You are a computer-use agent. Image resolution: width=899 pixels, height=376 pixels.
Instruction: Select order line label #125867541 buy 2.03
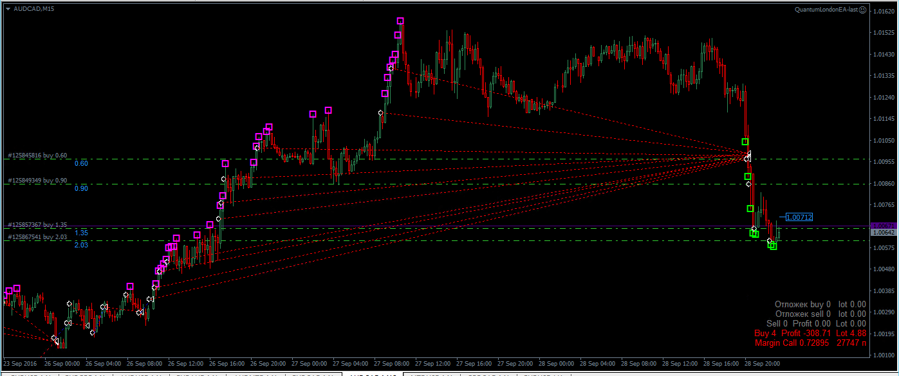click(x=37, y=237)
